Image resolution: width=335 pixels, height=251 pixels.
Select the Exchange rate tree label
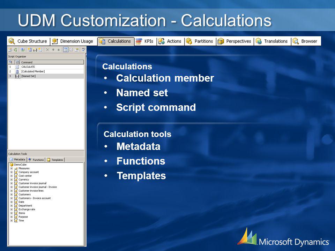click(27, 210)
